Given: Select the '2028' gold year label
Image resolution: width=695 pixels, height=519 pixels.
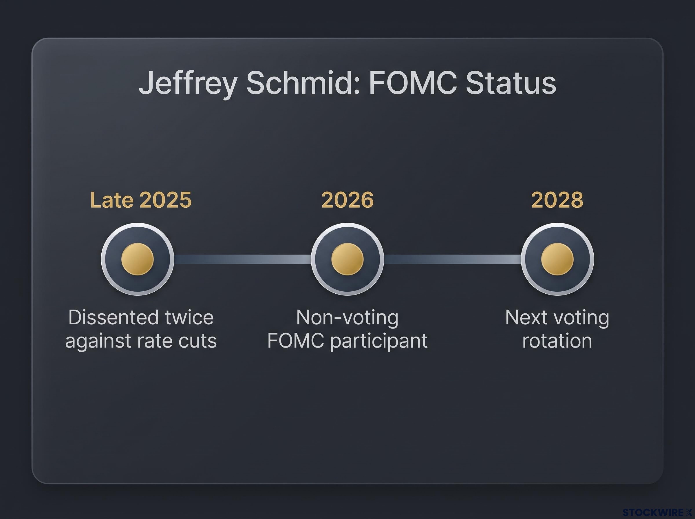Looking at the screenshot, I should [x=557, y=200].
